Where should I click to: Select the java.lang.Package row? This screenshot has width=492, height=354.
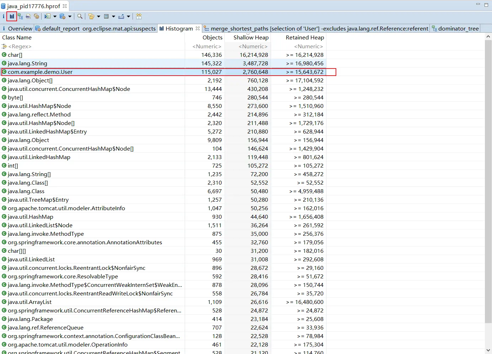[163, 319]
